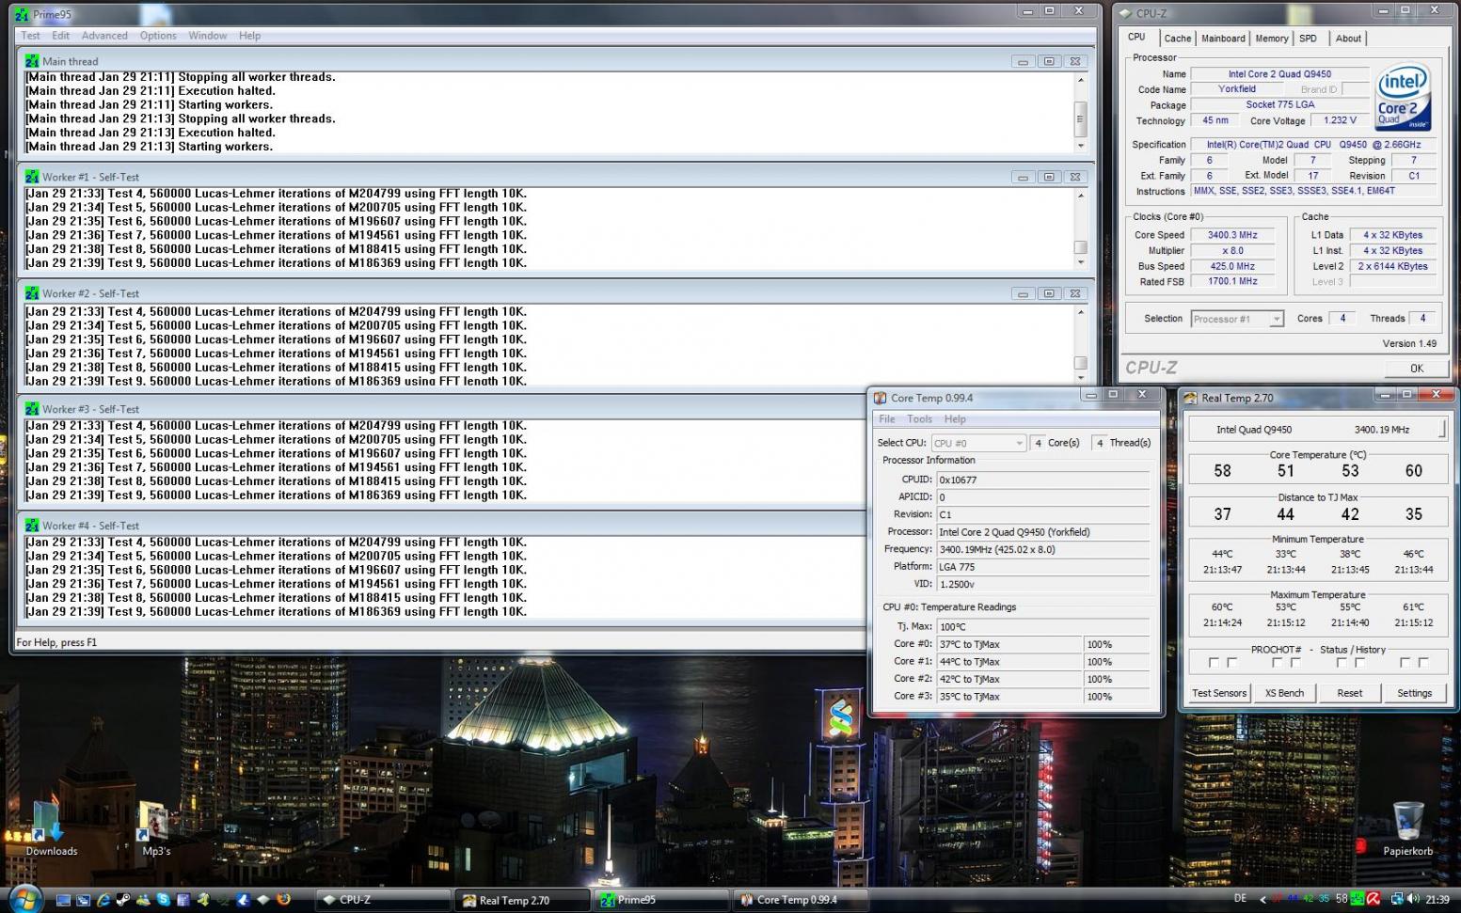Switch to CPU-Z Mainboard tab
1461x913 pixels.
click(x=1223, y=39)
